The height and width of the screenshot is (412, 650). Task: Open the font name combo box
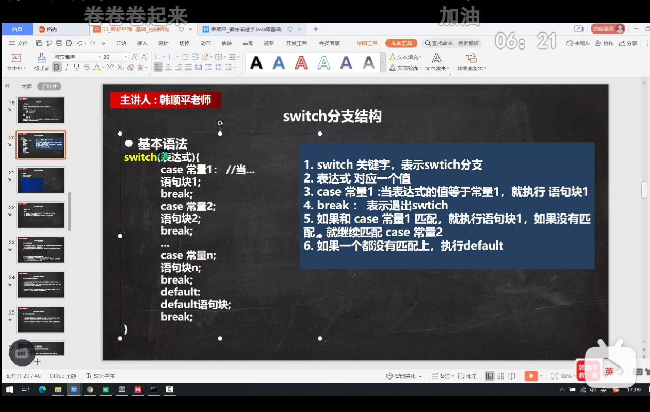[77, 57]
